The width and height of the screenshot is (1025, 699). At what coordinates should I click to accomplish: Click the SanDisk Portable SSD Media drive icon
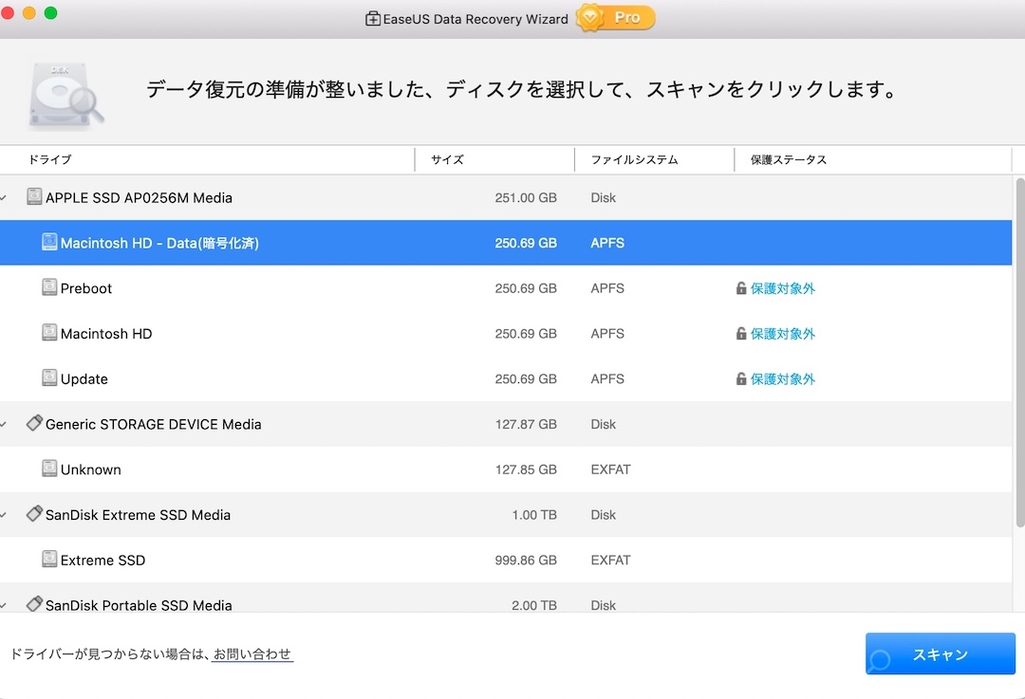(34, 603)
